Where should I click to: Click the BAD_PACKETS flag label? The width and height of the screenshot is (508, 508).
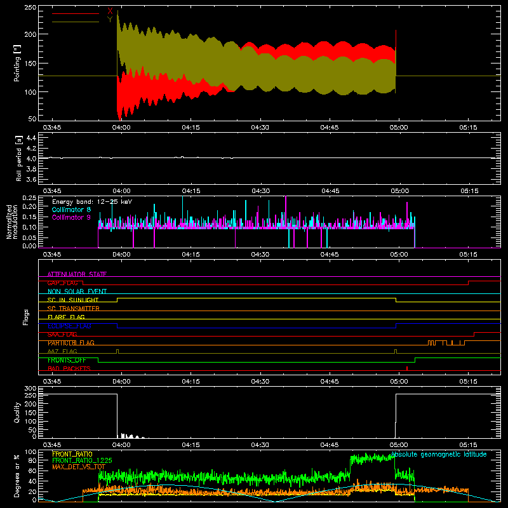click(x=69, y=368)
